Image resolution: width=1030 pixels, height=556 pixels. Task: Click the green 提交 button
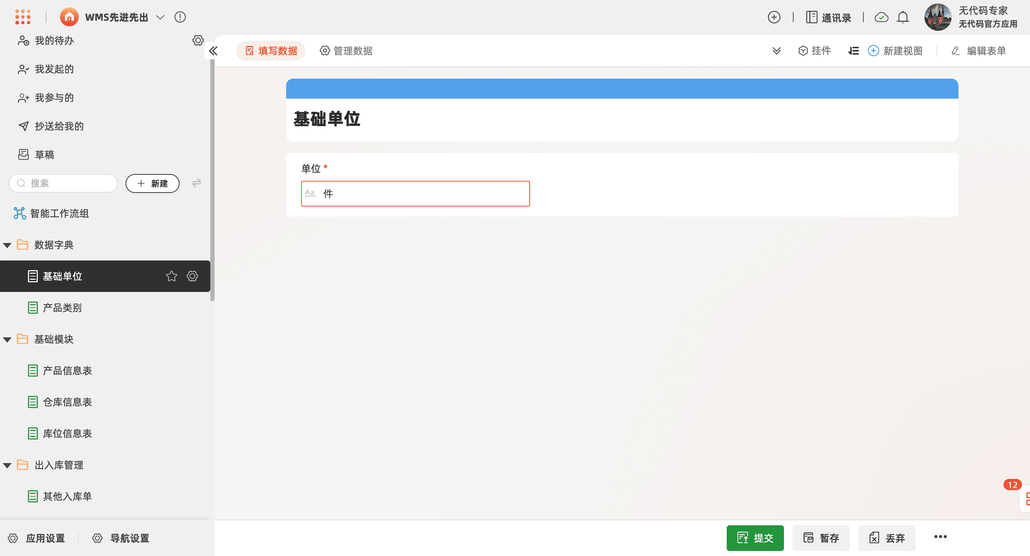click(755, 538)
